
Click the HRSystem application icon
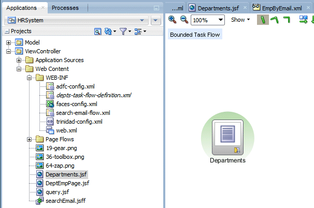click(11, 20)
